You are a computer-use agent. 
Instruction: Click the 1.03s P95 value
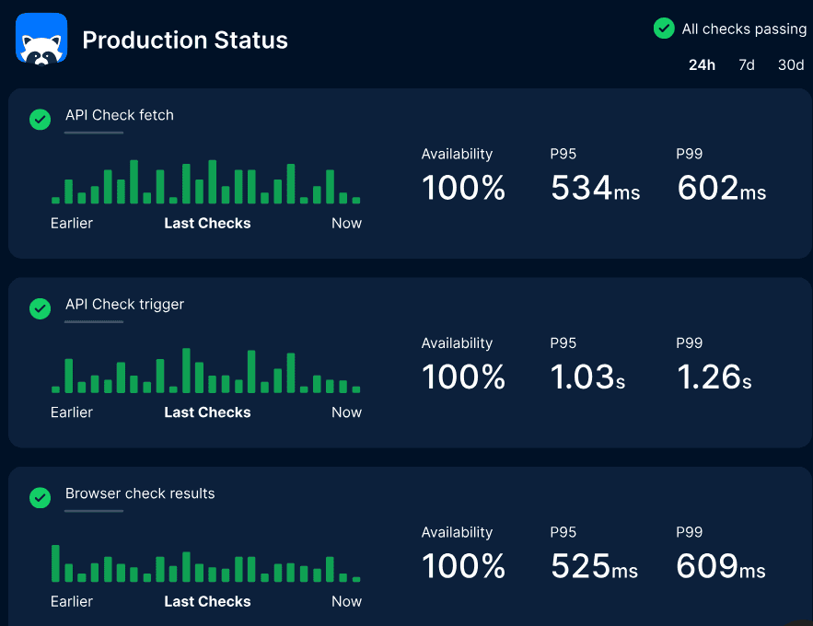click(587, 377)
